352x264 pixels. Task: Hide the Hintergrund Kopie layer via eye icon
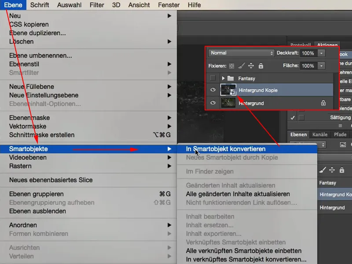[x=213, y=90]
